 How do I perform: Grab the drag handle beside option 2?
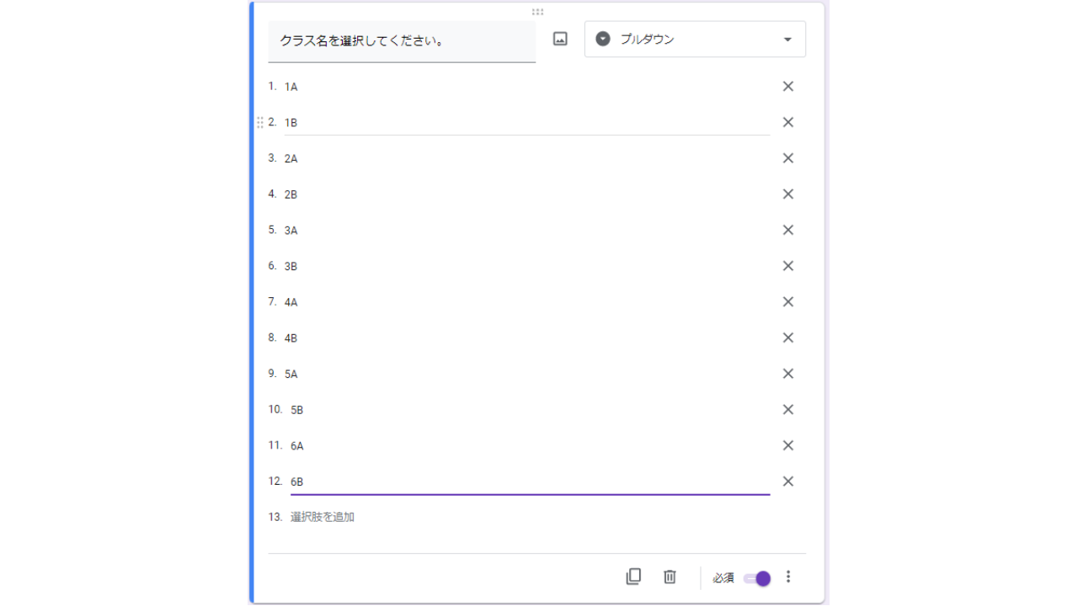(259, 123)
